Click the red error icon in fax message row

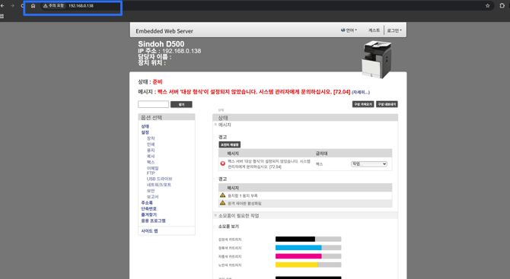[223, 163]
